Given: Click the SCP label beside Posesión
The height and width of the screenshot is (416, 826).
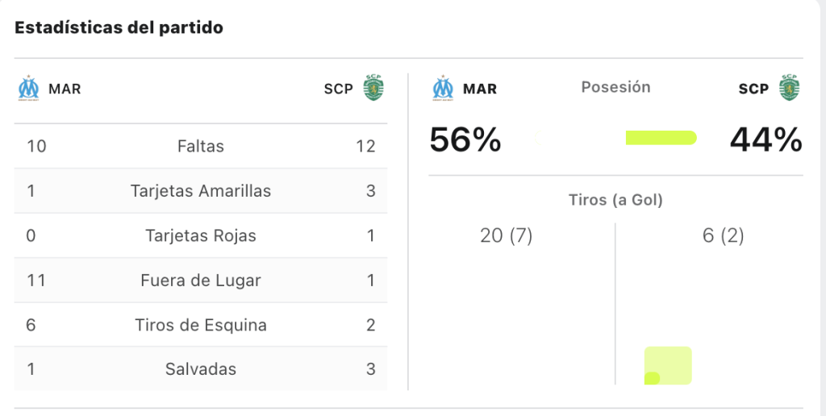Looking at the screenshot, I should coord(753,89).
